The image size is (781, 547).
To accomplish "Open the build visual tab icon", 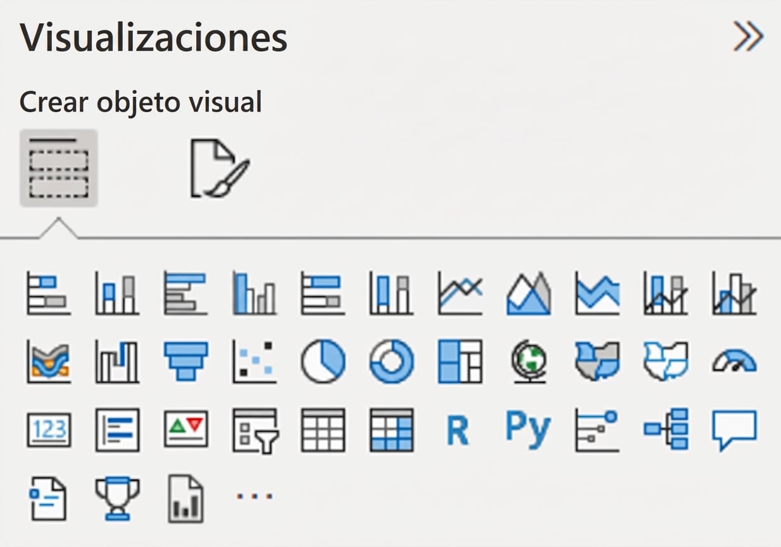I will point(58,168).
